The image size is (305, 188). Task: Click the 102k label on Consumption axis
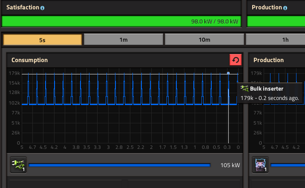[x=14, y=103]
